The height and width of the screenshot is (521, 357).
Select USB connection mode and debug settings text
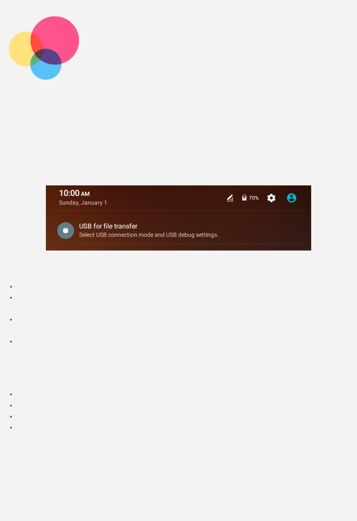pos(149,235)
